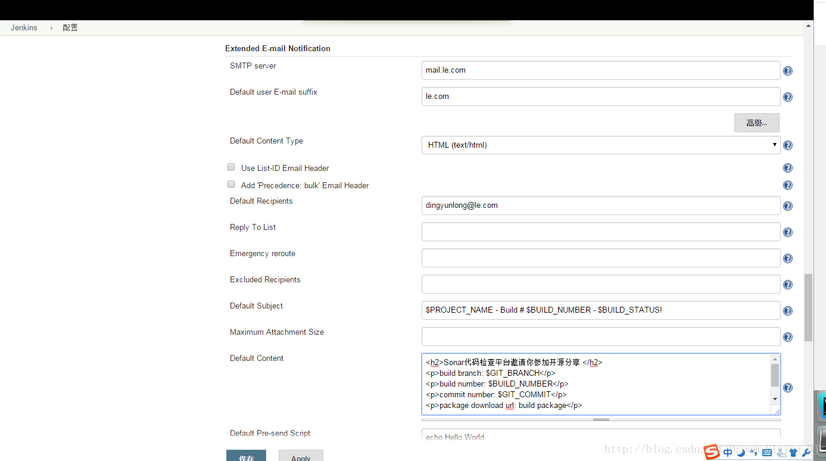This screenshot has height=461, width=826.
Task: Open help for Excluded Recipients
Action: pos(787,285)
